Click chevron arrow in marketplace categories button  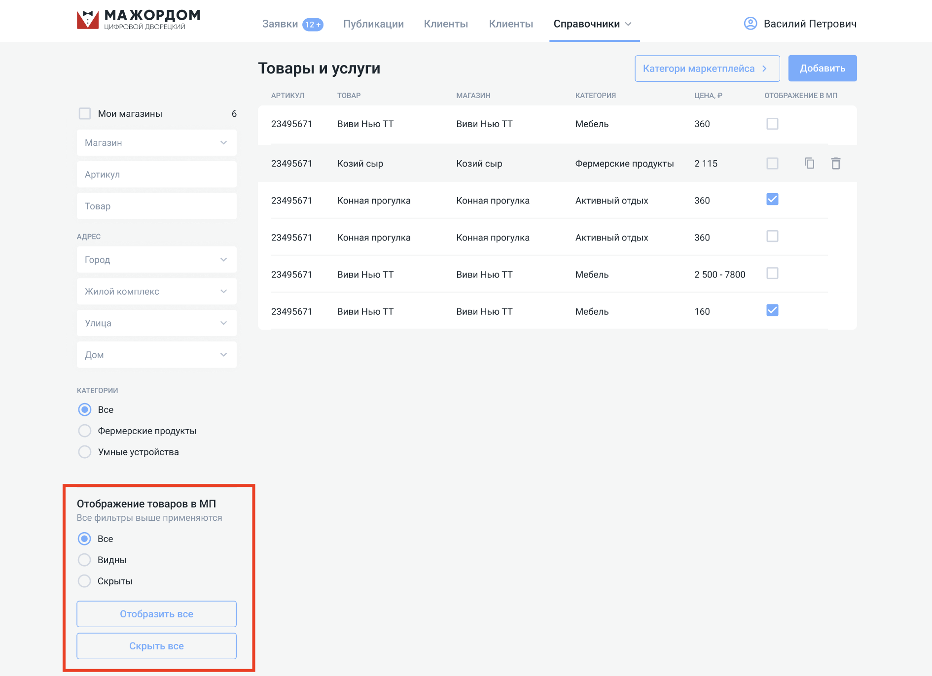tap(764, 68)
